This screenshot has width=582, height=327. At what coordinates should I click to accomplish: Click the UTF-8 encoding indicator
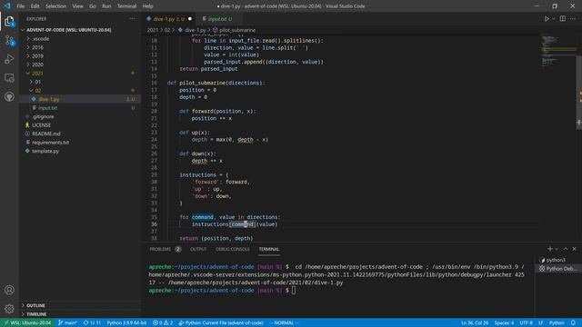(526, 323)
